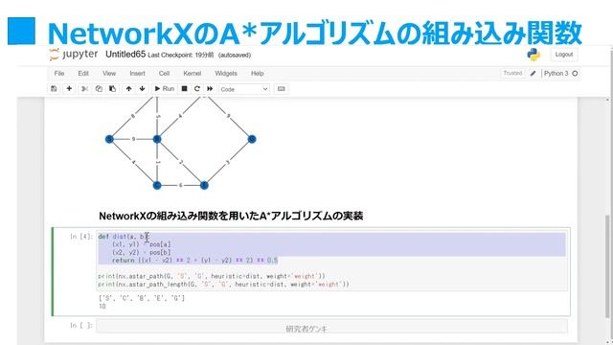Rename notebook by clicking Untitled65 title

pyautogui.click(x=125, y=55)
